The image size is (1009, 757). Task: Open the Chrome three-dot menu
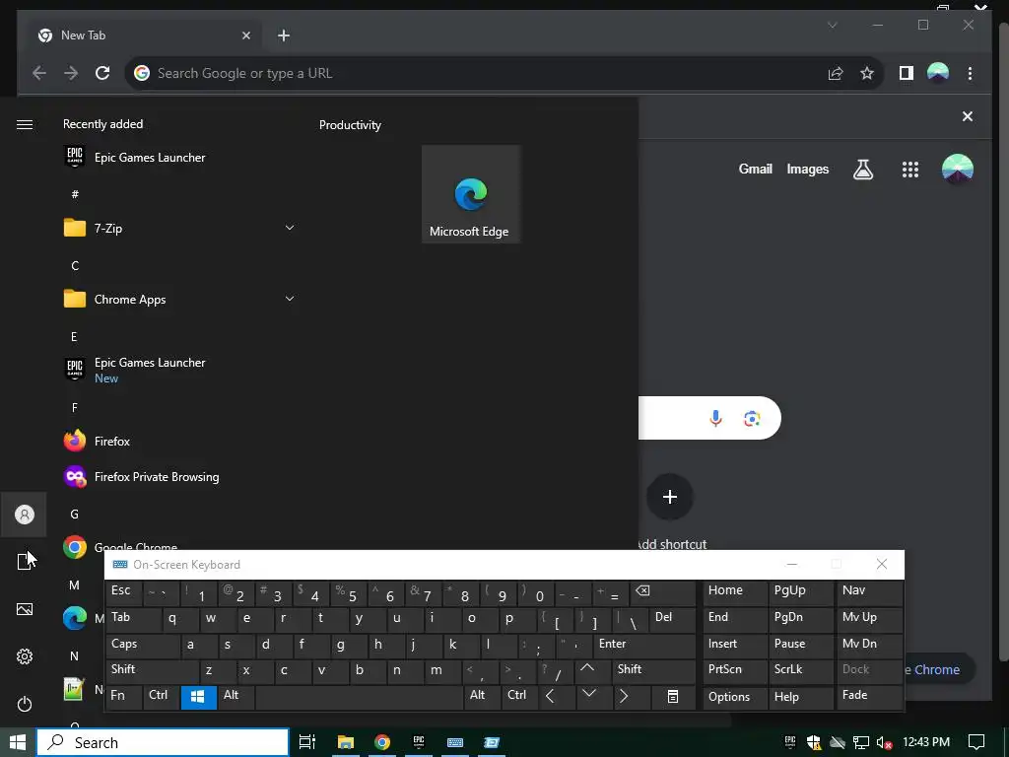pyautogui.click(x=970, y=73)
